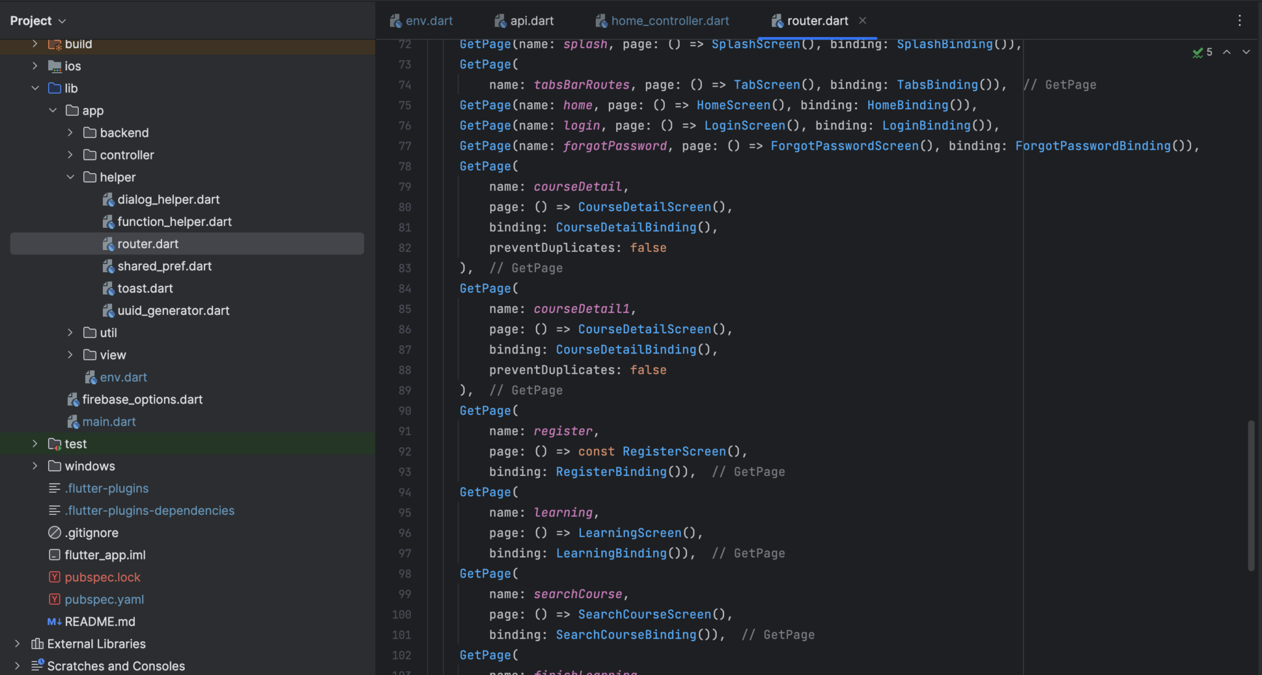Screen dimensions: 1262x675
Task: Select shared_pref.dart in project tree
Action: [x=165, y=266]
